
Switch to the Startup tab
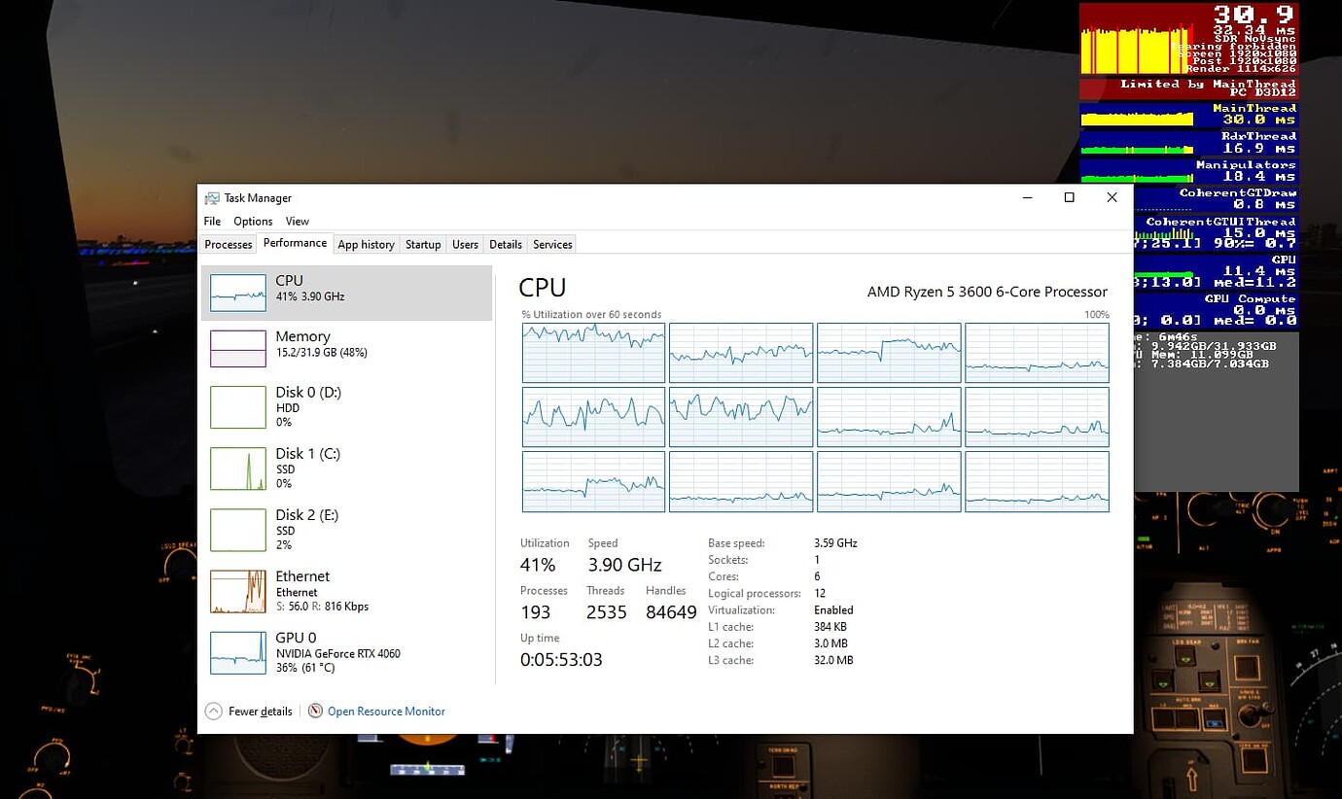coord(423,244)
